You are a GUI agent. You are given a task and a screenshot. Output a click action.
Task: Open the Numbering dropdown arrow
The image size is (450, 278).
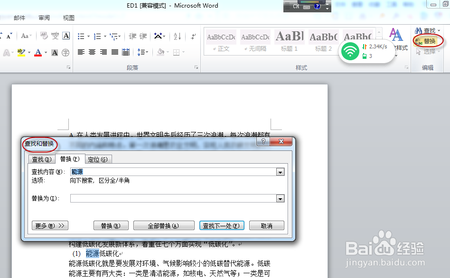point(105,36)
